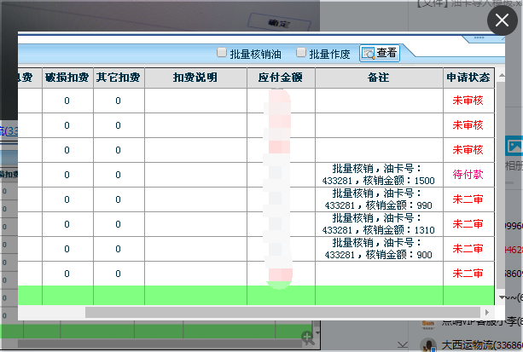Image resolution: width=523 pixels, height=352 pixels.
Task: Click the horizontal scrollbar thumb of the table
Action: pyautogui.click(x=283, y=312)
